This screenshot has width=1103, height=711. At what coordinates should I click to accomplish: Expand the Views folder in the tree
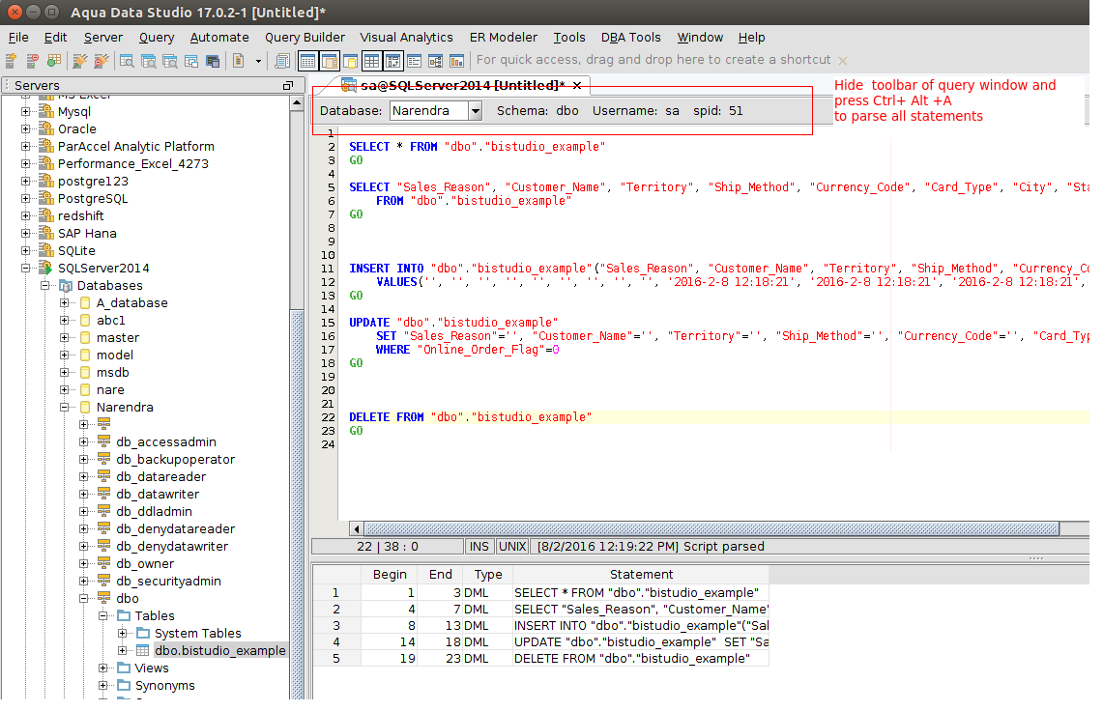104,668
